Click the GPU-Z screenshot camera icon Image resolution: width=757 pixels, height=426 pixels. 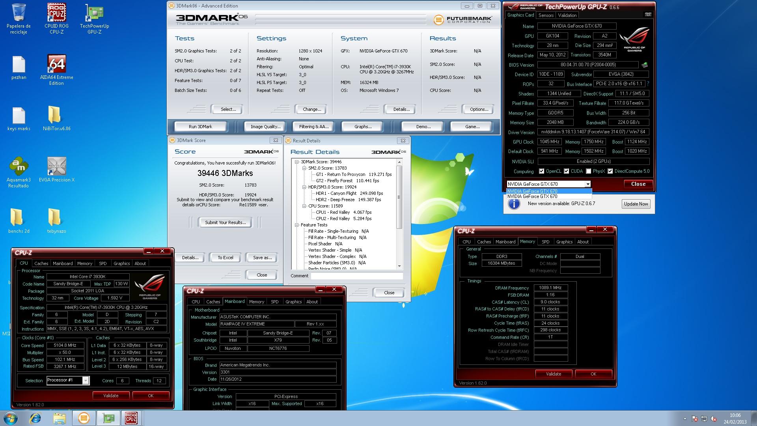(648, 15)
